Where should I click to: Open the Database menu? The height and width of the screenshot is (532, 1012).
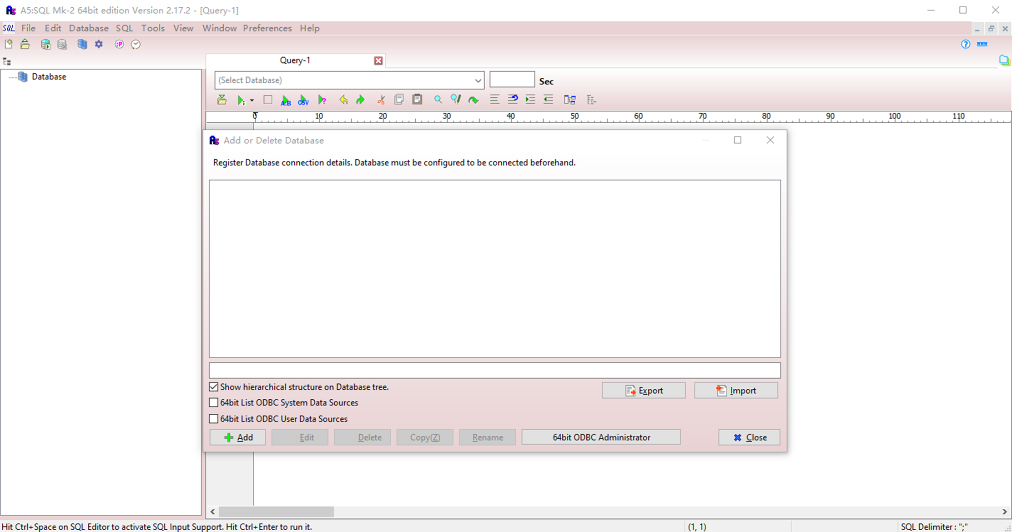click(x=89, y=28)
